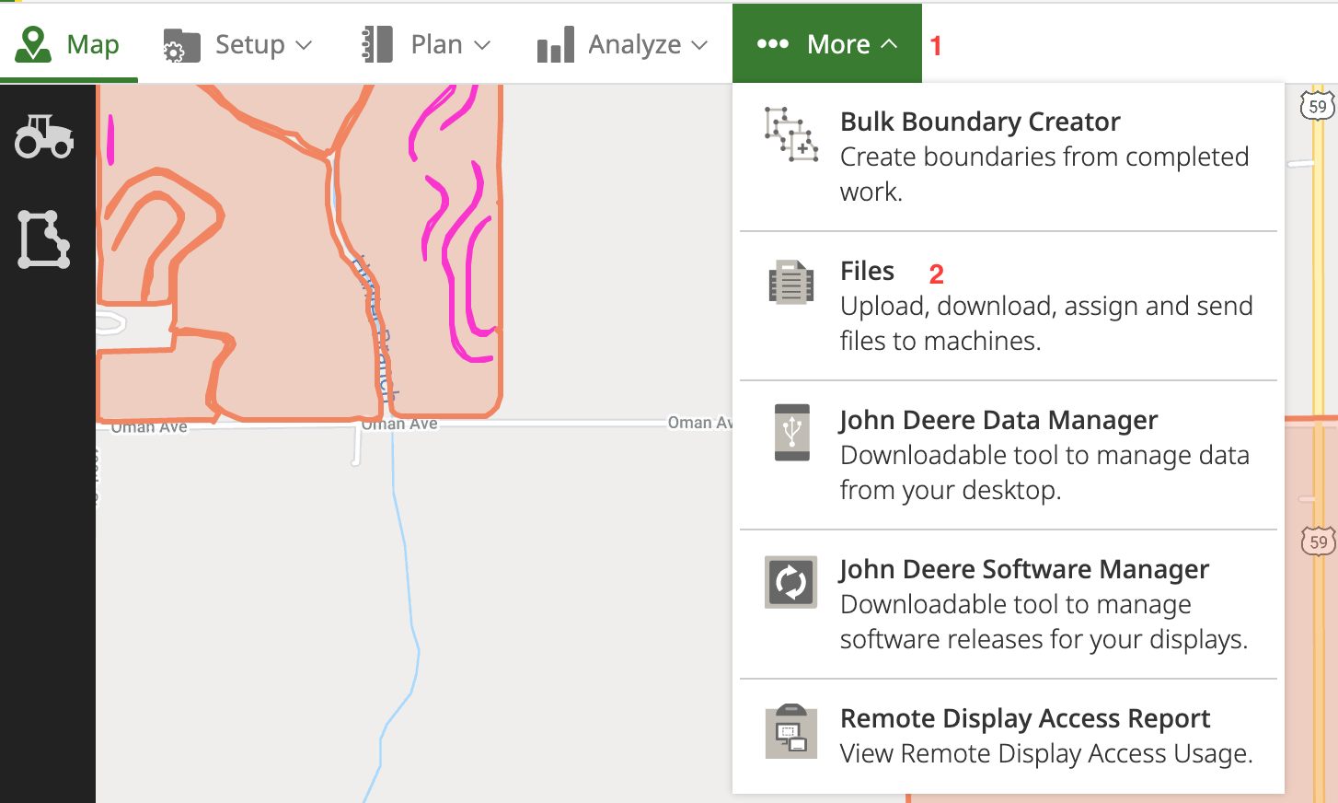The height and width of the screenshot is (803, 1338).
Task: Click the Map pin icon
Action: [x=33, y=44]
